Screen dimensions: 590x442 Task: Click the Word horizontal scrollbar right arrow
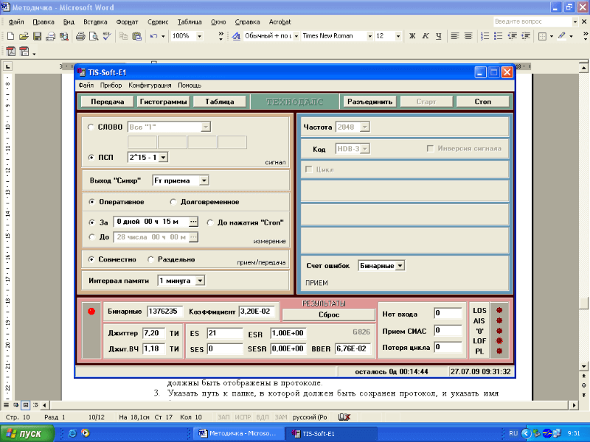575,404
